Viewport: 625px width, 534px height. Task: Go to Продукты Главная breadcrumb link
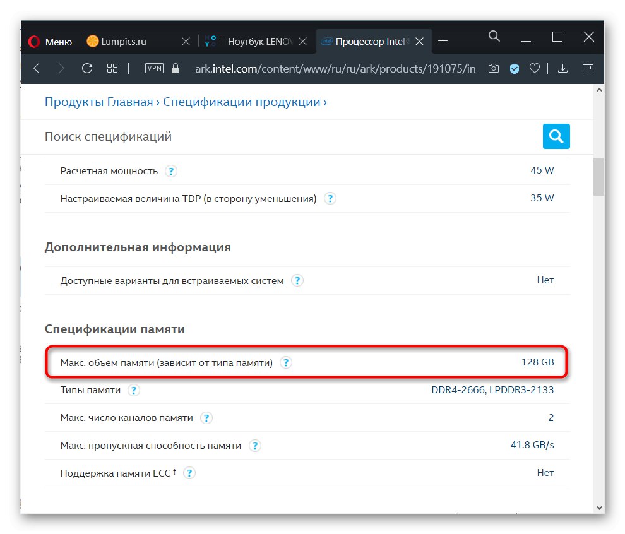[98, 102]
